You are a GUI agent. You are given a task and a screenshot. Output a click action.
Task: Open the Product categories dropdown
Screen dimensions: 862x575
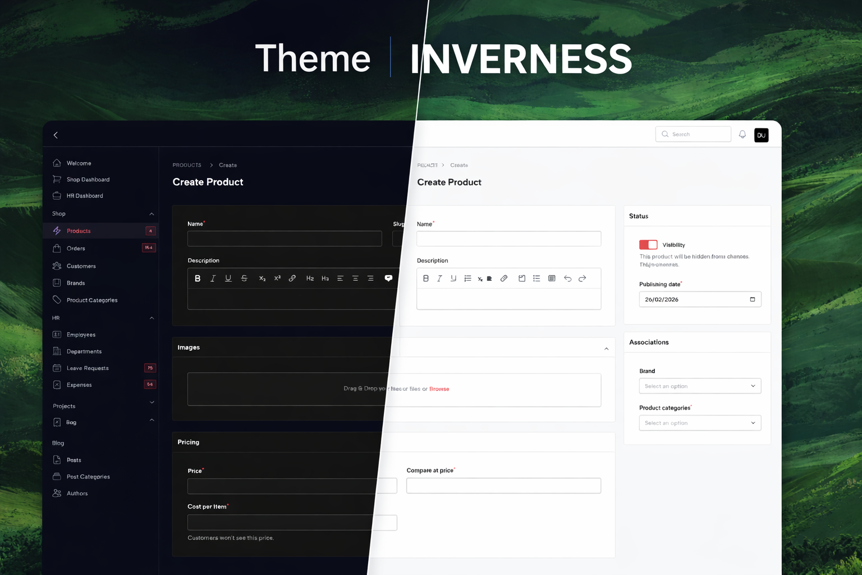(x=699, y=423)
